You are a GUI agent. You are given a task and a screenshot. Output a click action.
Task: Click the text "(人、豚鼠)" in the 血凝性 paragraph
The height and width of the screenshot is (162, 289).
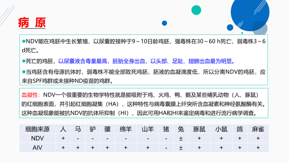point(245,95)
